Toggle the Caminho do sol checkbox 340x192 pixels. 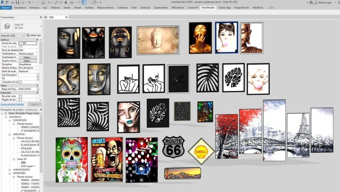(20, 82)
